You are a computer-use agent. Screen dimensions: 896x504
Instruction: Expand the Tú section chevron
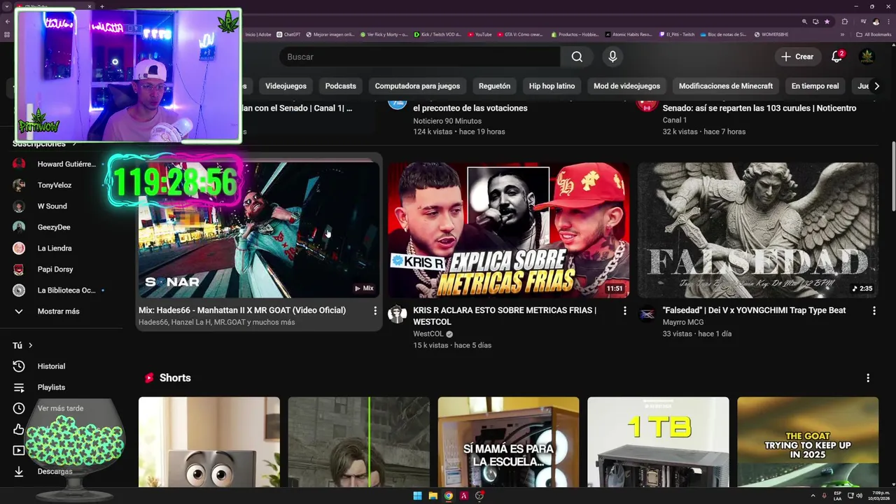click(30, 345)
